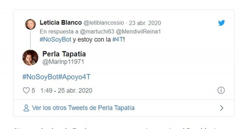Open the tweet info circle icon
This screenshot has width=243, height=129.
221,90
